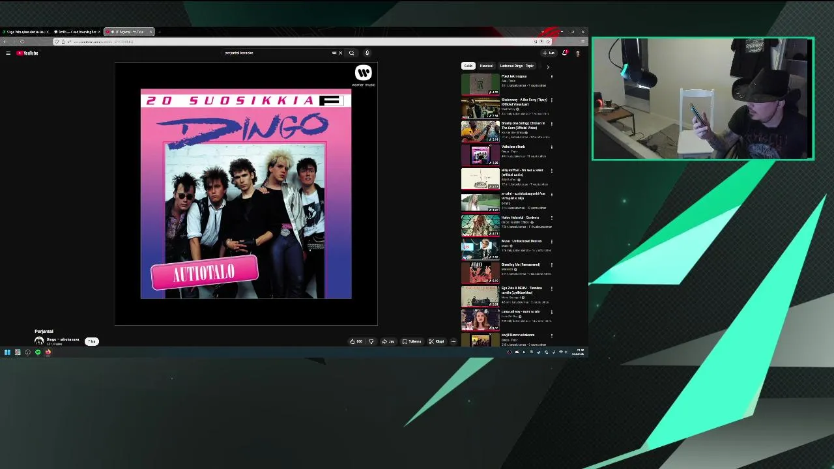
Task: Open Spotify from the taskbar
Action: pos(38,352)
